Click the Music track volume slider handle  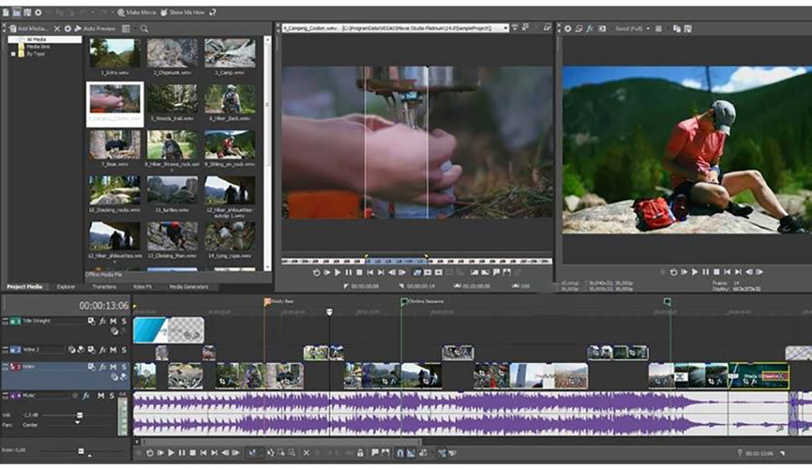pyautogui.click(x=79, y=415)
